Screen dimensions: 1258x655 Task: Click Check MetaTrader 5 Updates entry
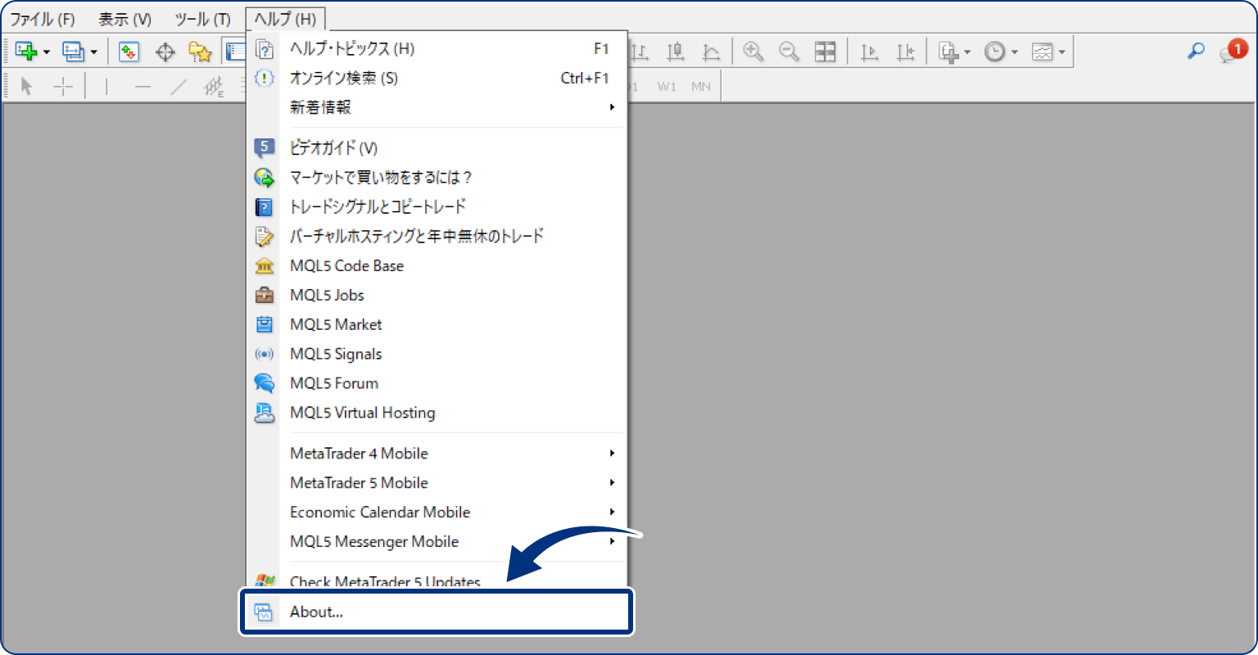coord(437,580)
